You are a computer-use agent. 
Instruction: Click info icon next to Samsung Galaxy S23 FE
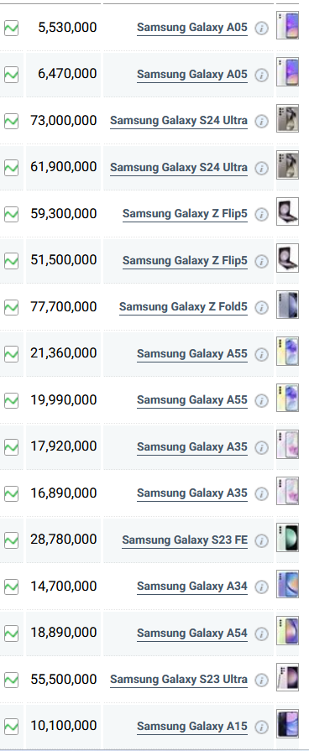pos(261,540)
